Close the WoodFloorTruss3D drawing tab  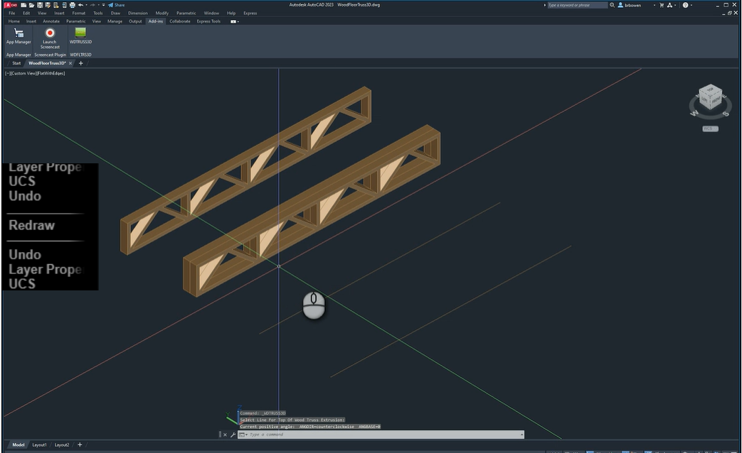[x=70, y=63]
